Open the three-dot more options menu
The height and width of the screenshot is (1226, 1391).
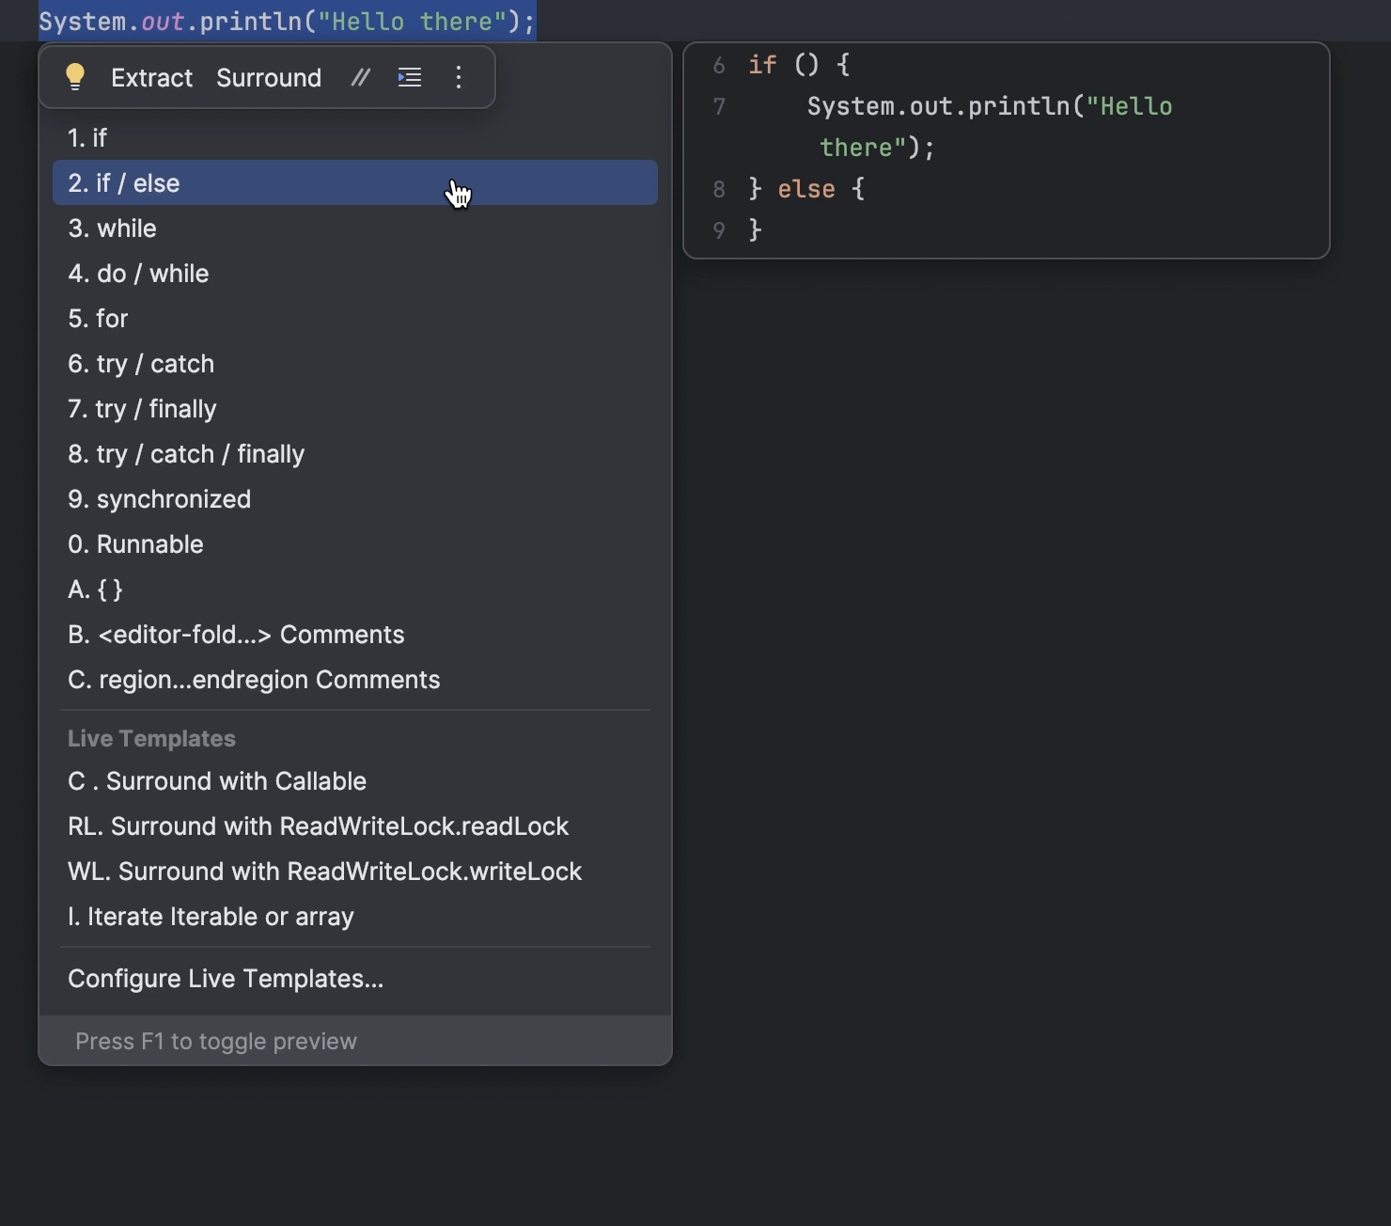[459, 77]
